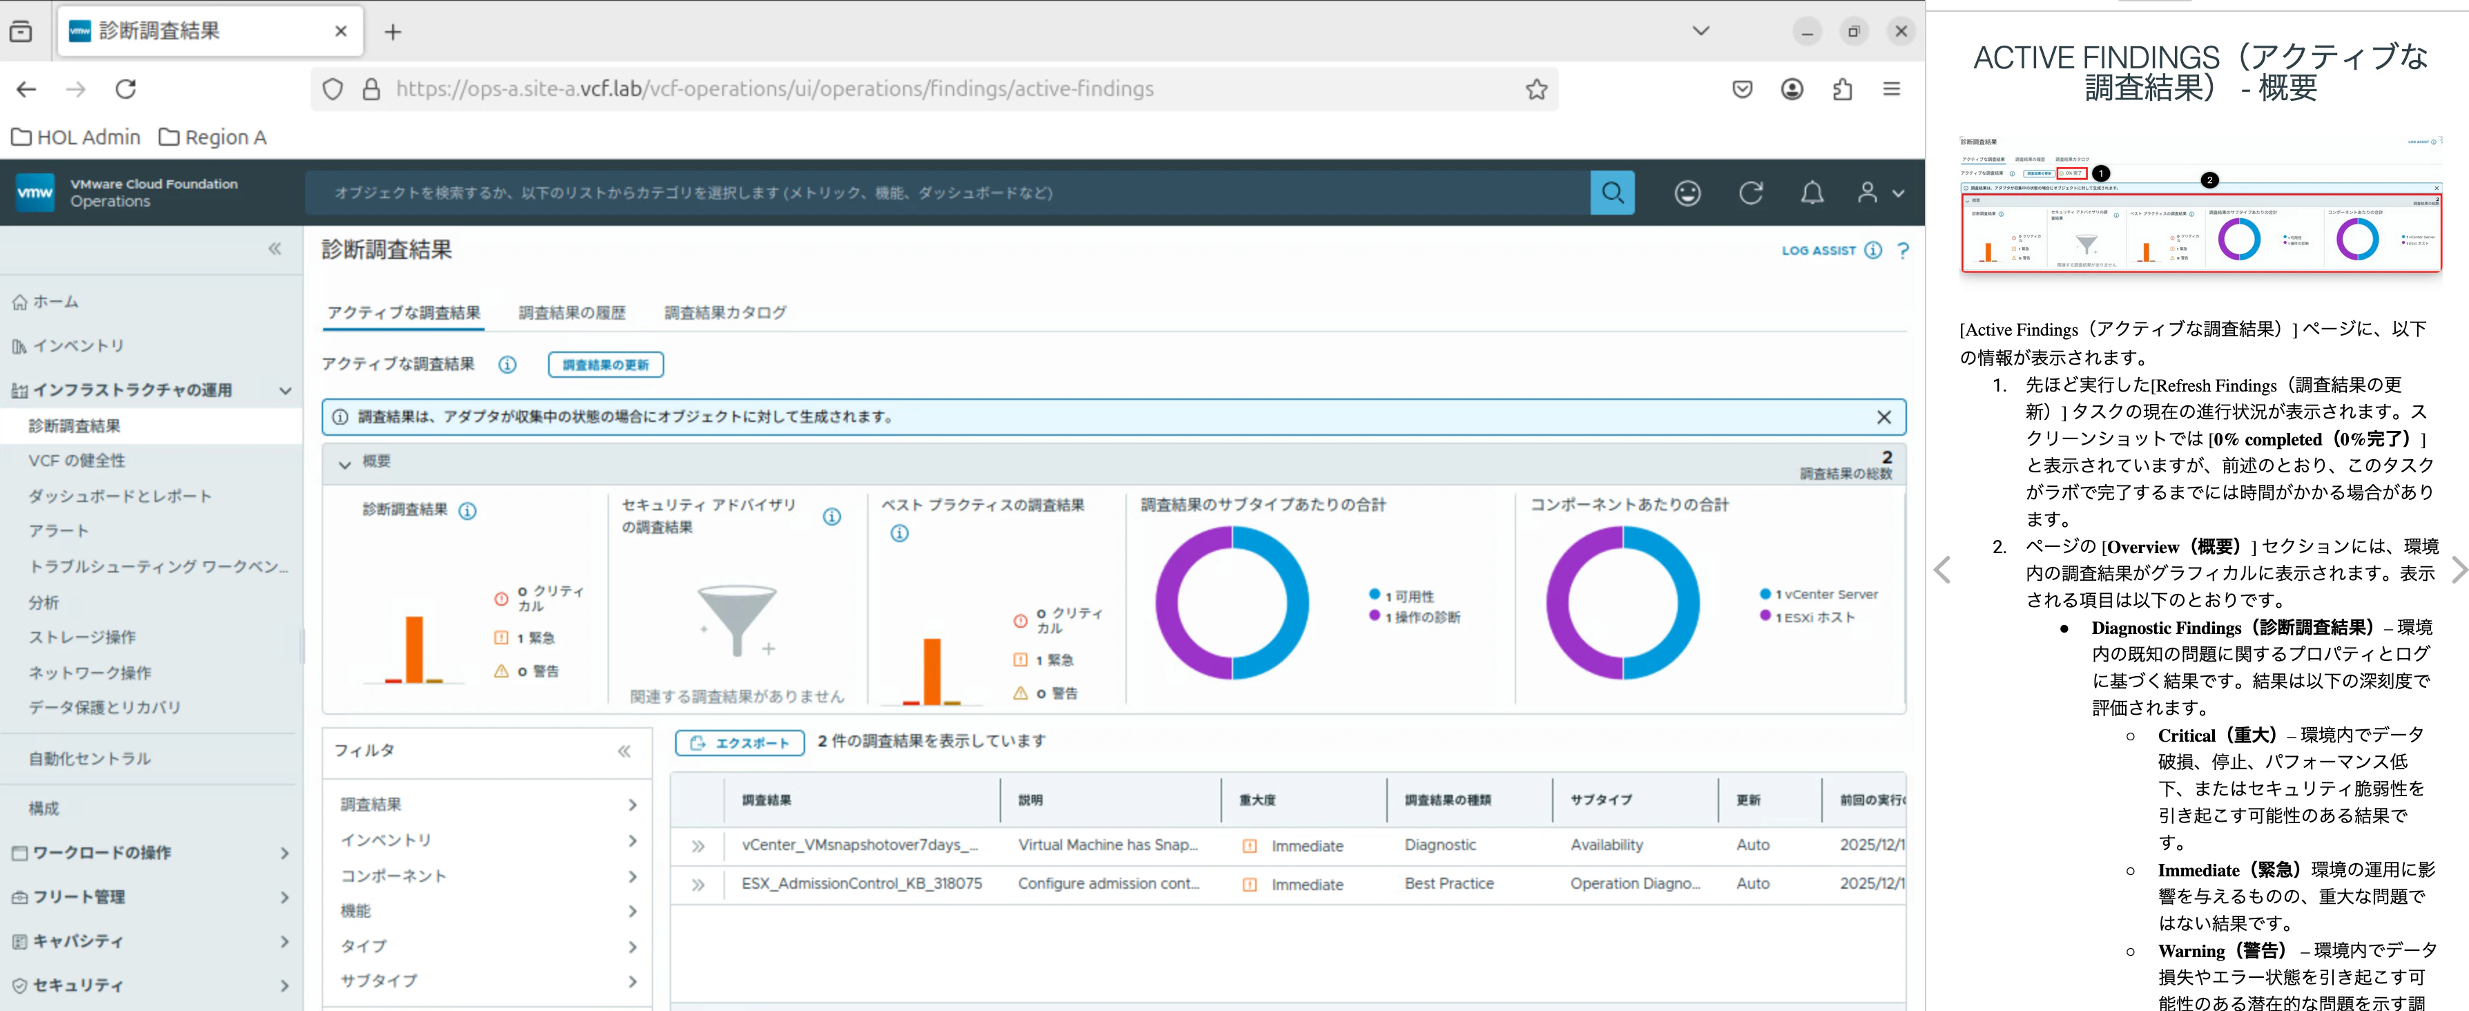
Task: Open the user account menu
Action: (x=1879, y=193)
